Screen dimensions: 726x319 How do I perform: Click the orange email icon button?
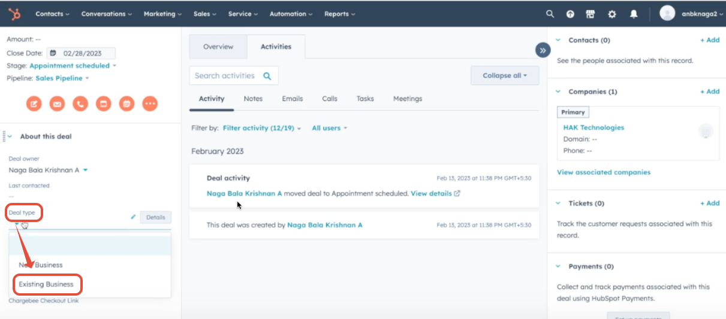point(57,104)
